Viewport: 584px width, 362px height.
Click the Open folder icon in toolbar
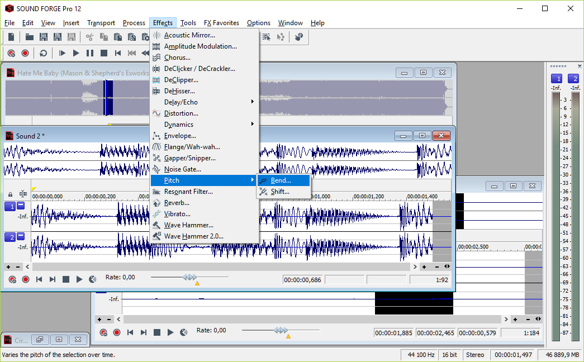30,37
